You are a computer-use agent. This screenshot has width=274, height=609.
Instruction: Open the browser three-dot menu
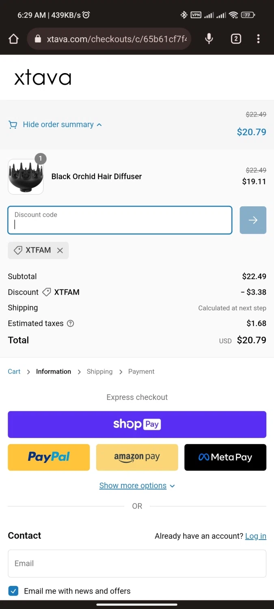(259, 39)
